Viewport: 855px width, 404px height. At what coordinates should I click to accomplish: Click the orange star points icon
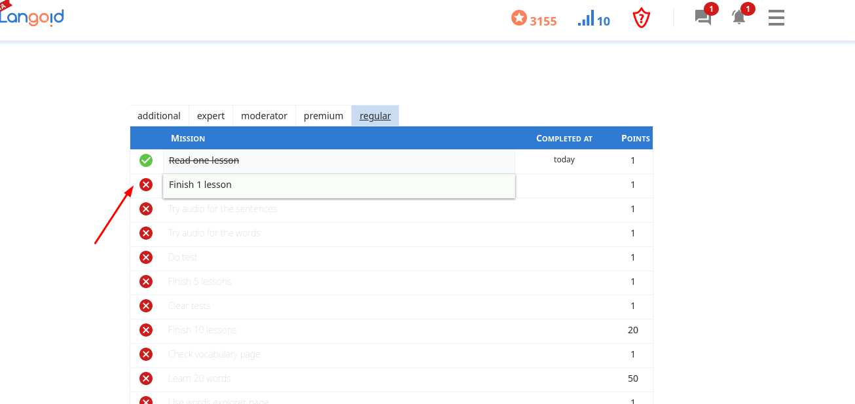click(519, 18)
